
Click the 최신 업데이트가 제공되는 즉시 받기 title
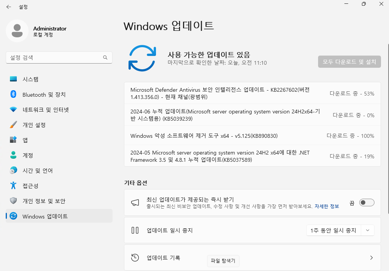pyautogui.click(x=190, y=199)
